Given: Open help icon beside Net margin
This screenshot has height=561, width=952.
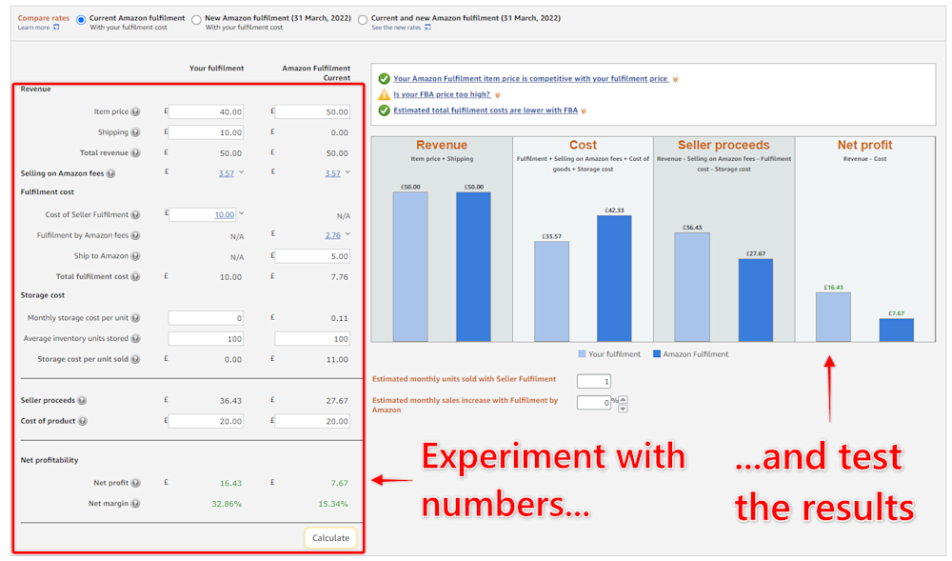Looking at the screenshot, I should 136,504.
